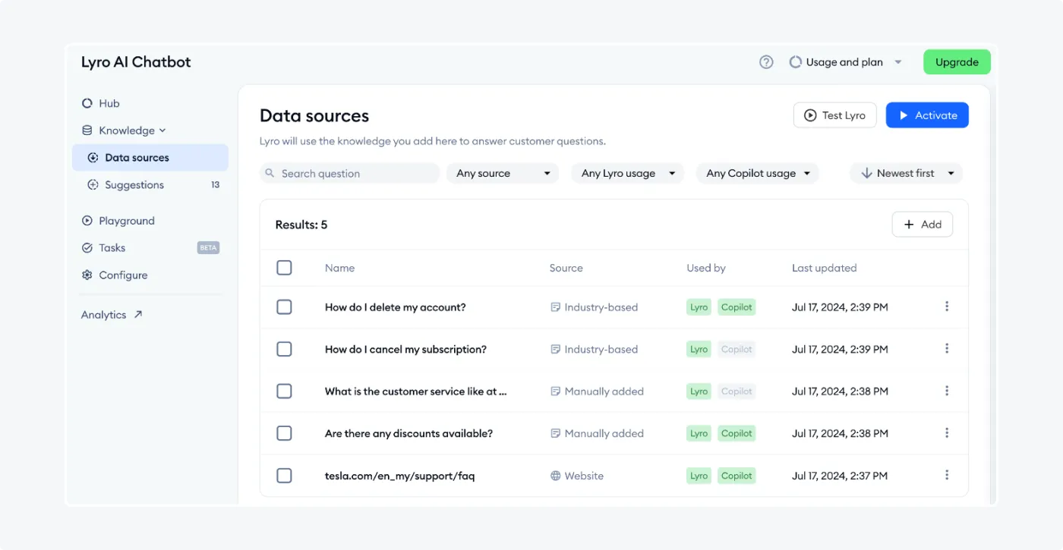Click the Suggestions plus-circle icon
This screenshot has width=1063, height=550.
93,184
